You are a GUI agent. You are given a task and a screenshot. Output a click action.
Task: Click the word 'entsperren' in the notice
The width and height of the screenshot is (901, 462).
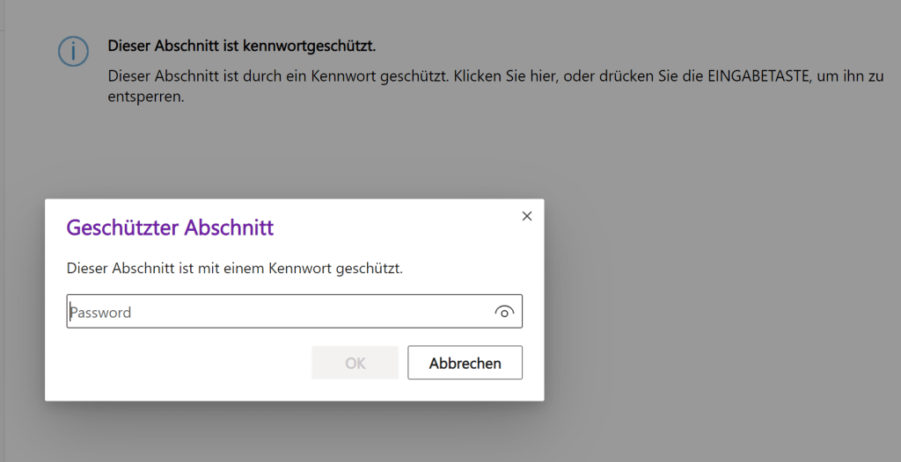tap(145, 97)
